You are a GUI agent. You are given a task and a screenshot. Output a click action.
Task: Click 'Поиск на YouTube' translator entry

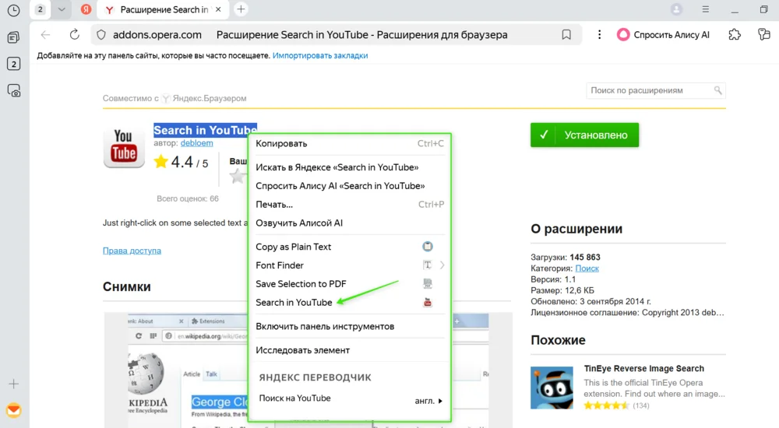(x=294, y=398)
